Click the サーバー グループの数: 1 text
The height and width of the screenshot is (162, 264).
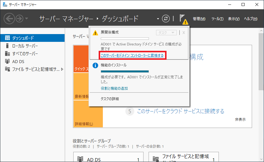pyautogui.click(x=113, y=146)
